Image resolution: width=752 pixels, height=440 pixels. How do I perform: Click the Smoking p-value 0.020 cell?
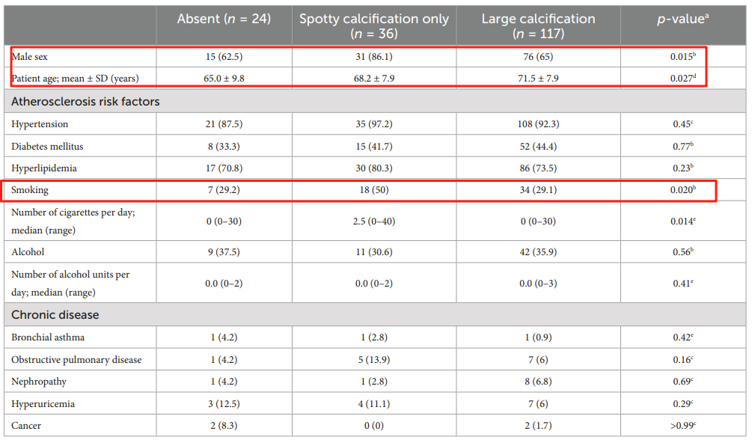tap(682, 191)
